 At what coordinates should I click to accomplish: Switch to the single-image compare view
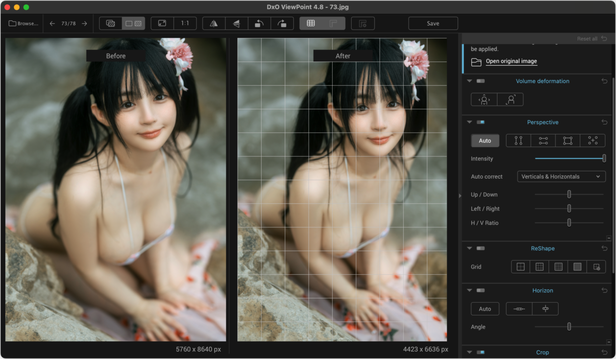point(111,24)
